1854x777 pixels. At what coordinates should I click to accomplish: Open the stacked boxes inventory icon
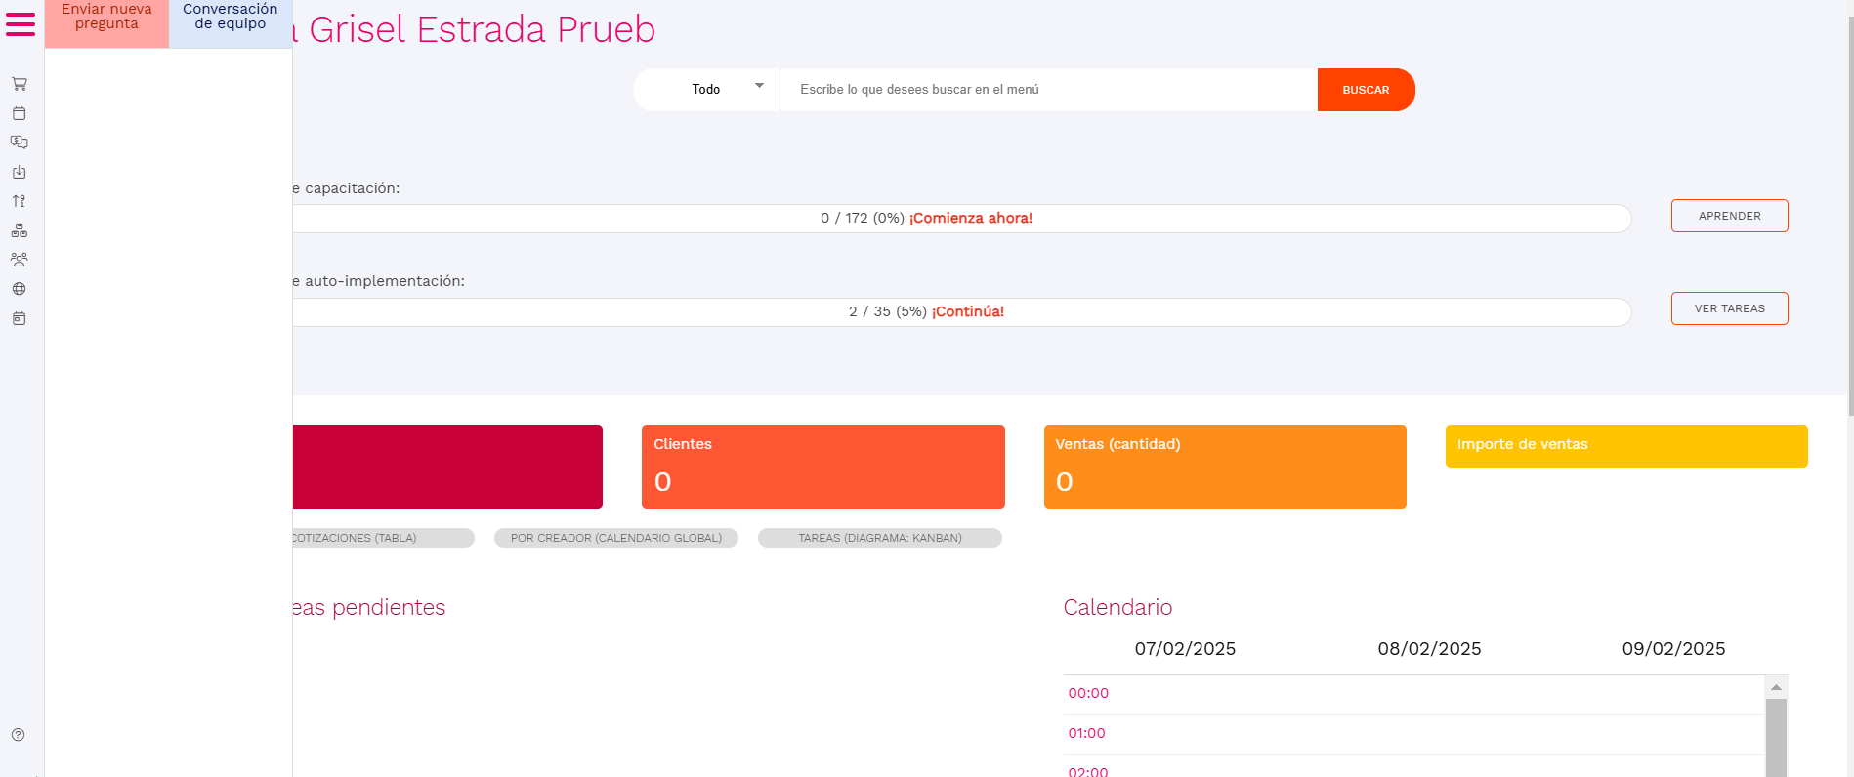pos(19,230)
